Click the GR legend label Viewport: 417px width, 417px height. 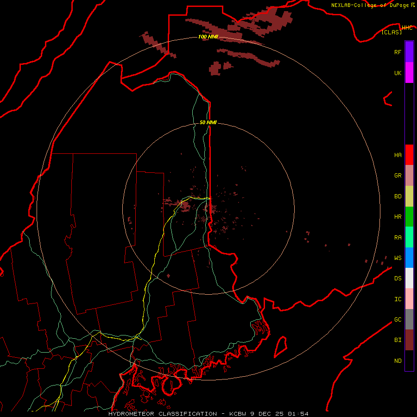pyautogui.click(x=398, y=176)
